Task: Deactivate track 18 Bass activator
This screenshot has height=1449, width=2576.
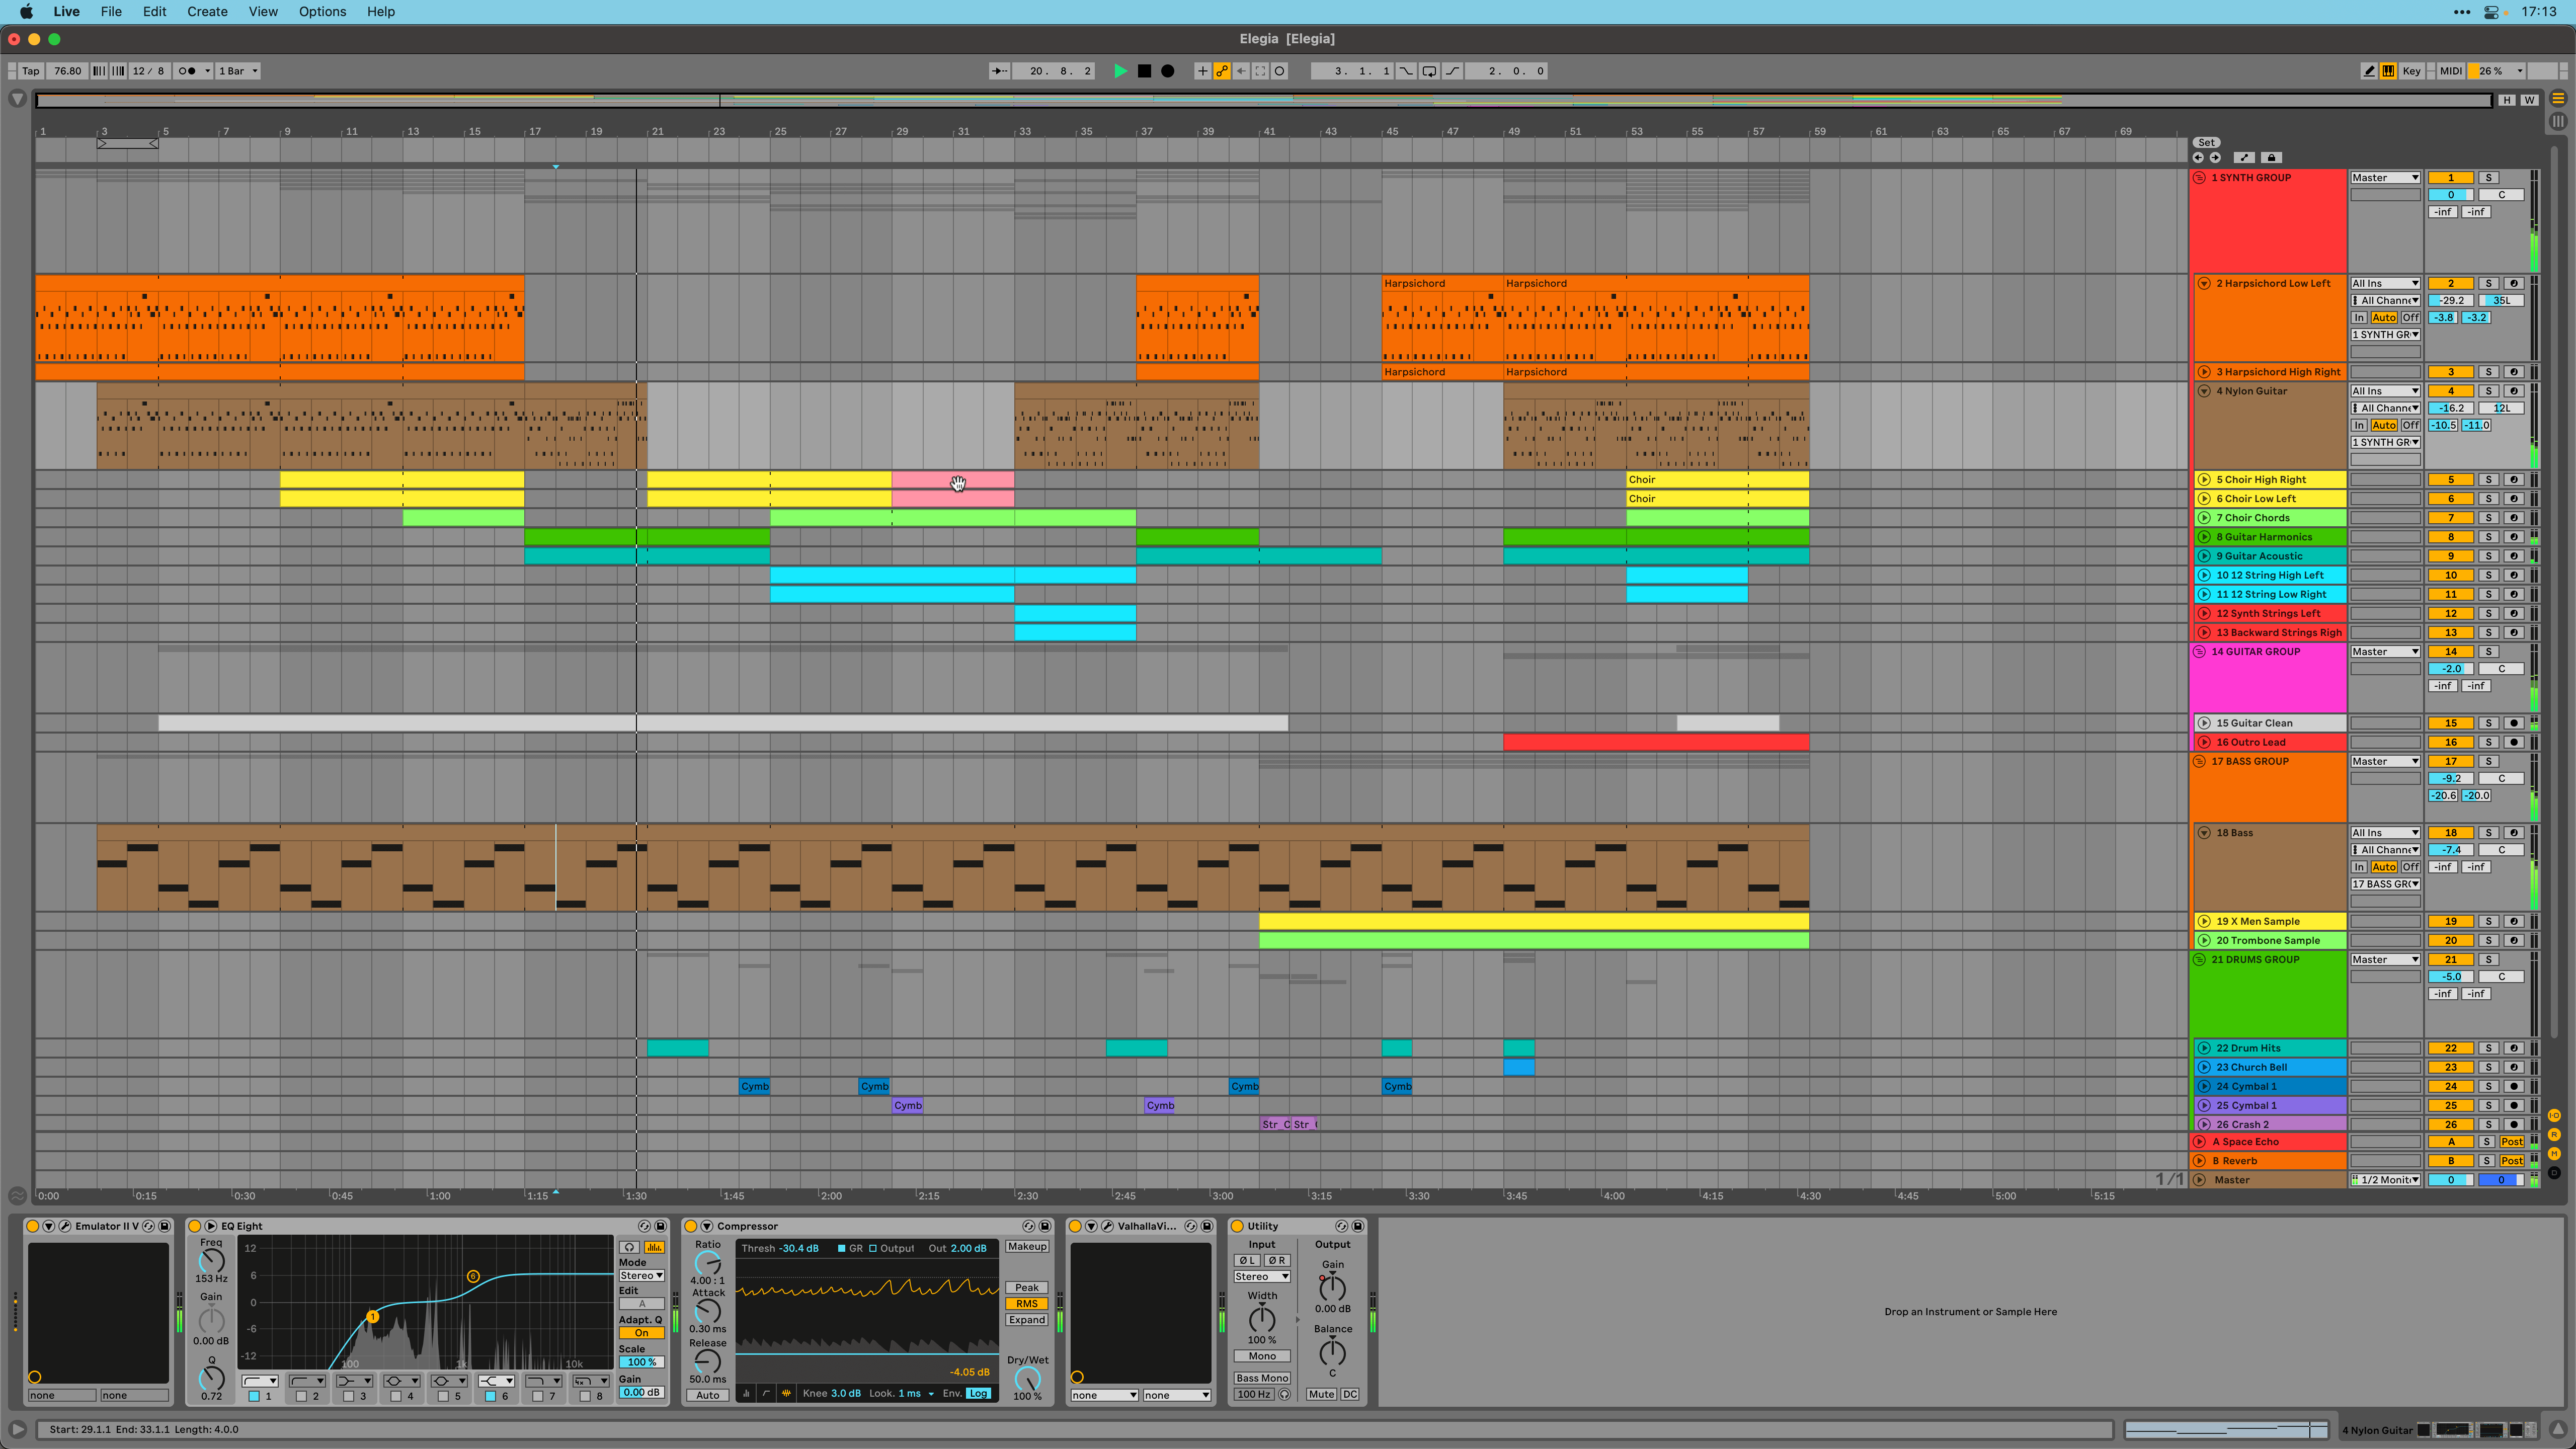Action: [x=2450, y=832]
